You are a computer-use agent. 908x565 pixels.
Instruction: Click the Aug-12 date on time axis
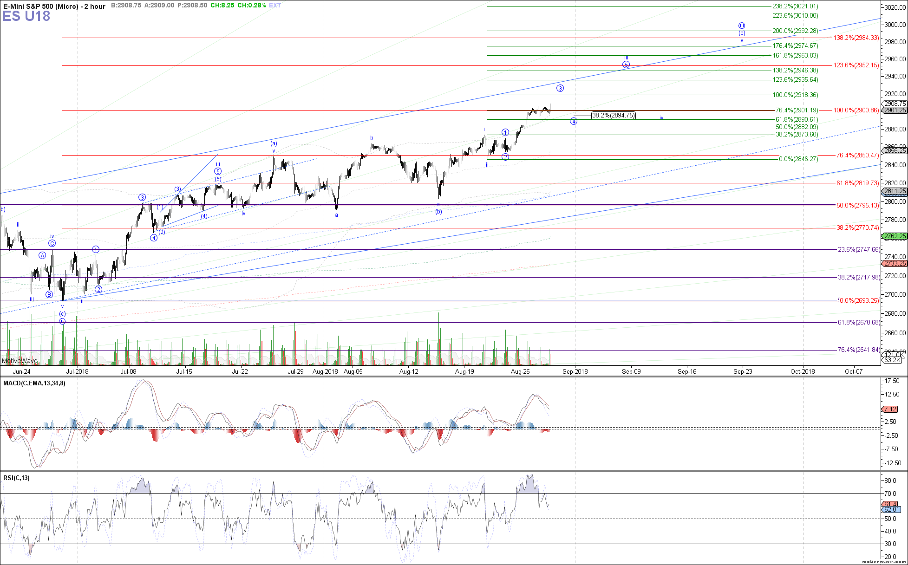click(x=409, y=371)
